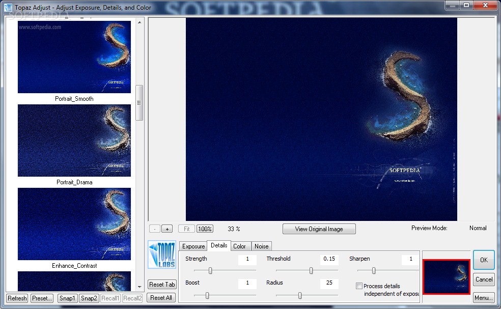Save a snapshot with Snap1
This screenshot has width=501, height=309.
67,298
